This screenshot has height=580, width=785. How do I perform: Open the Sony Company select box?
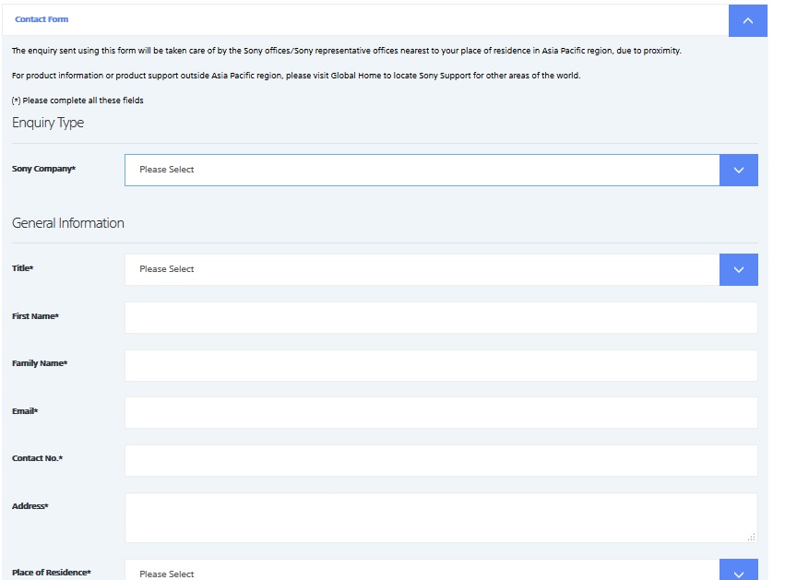pyautogui.click(x=422, y=170)
